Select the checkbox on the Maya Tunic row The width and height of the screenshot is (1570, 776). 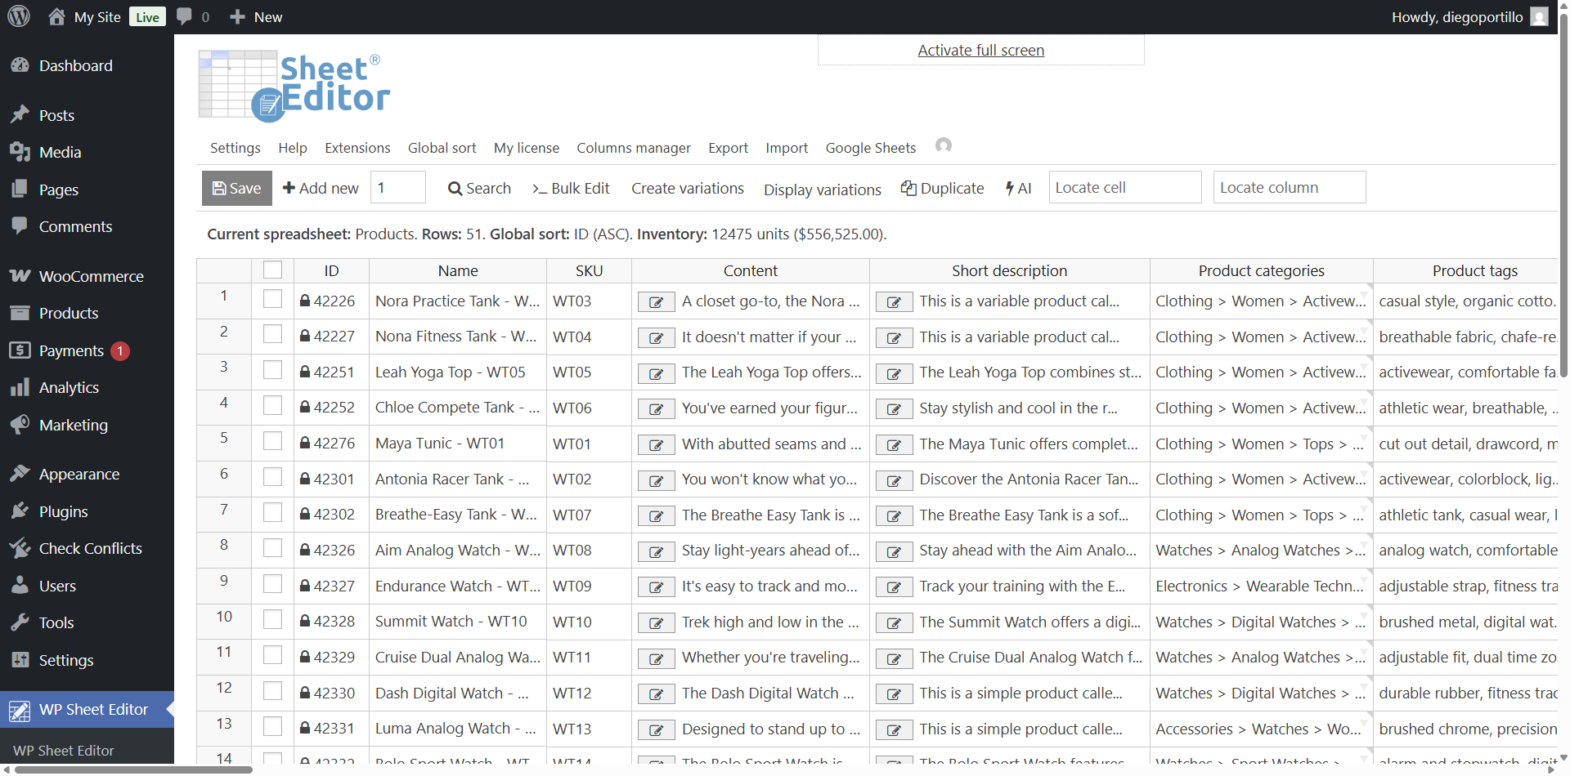click(272, 440)
